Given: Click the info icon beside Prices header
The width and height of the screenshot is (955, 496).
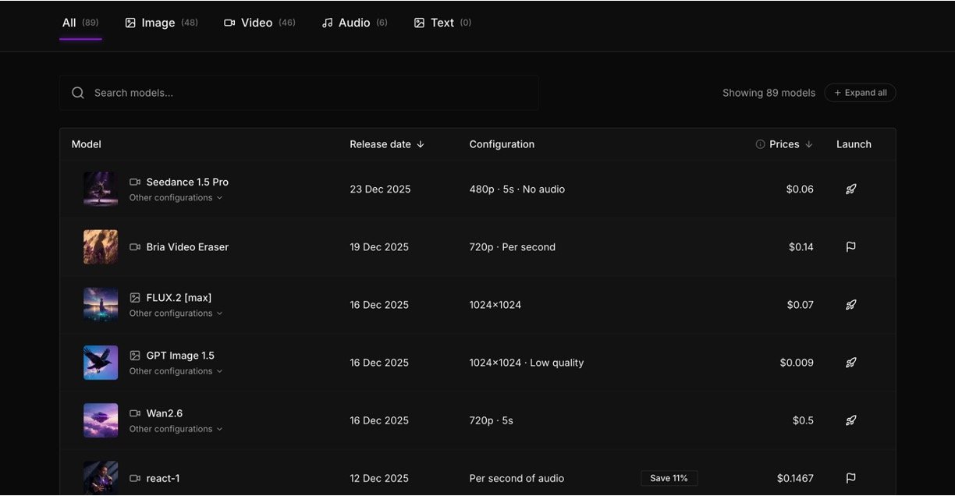Looking at the screenshot, I should point(760,144).
